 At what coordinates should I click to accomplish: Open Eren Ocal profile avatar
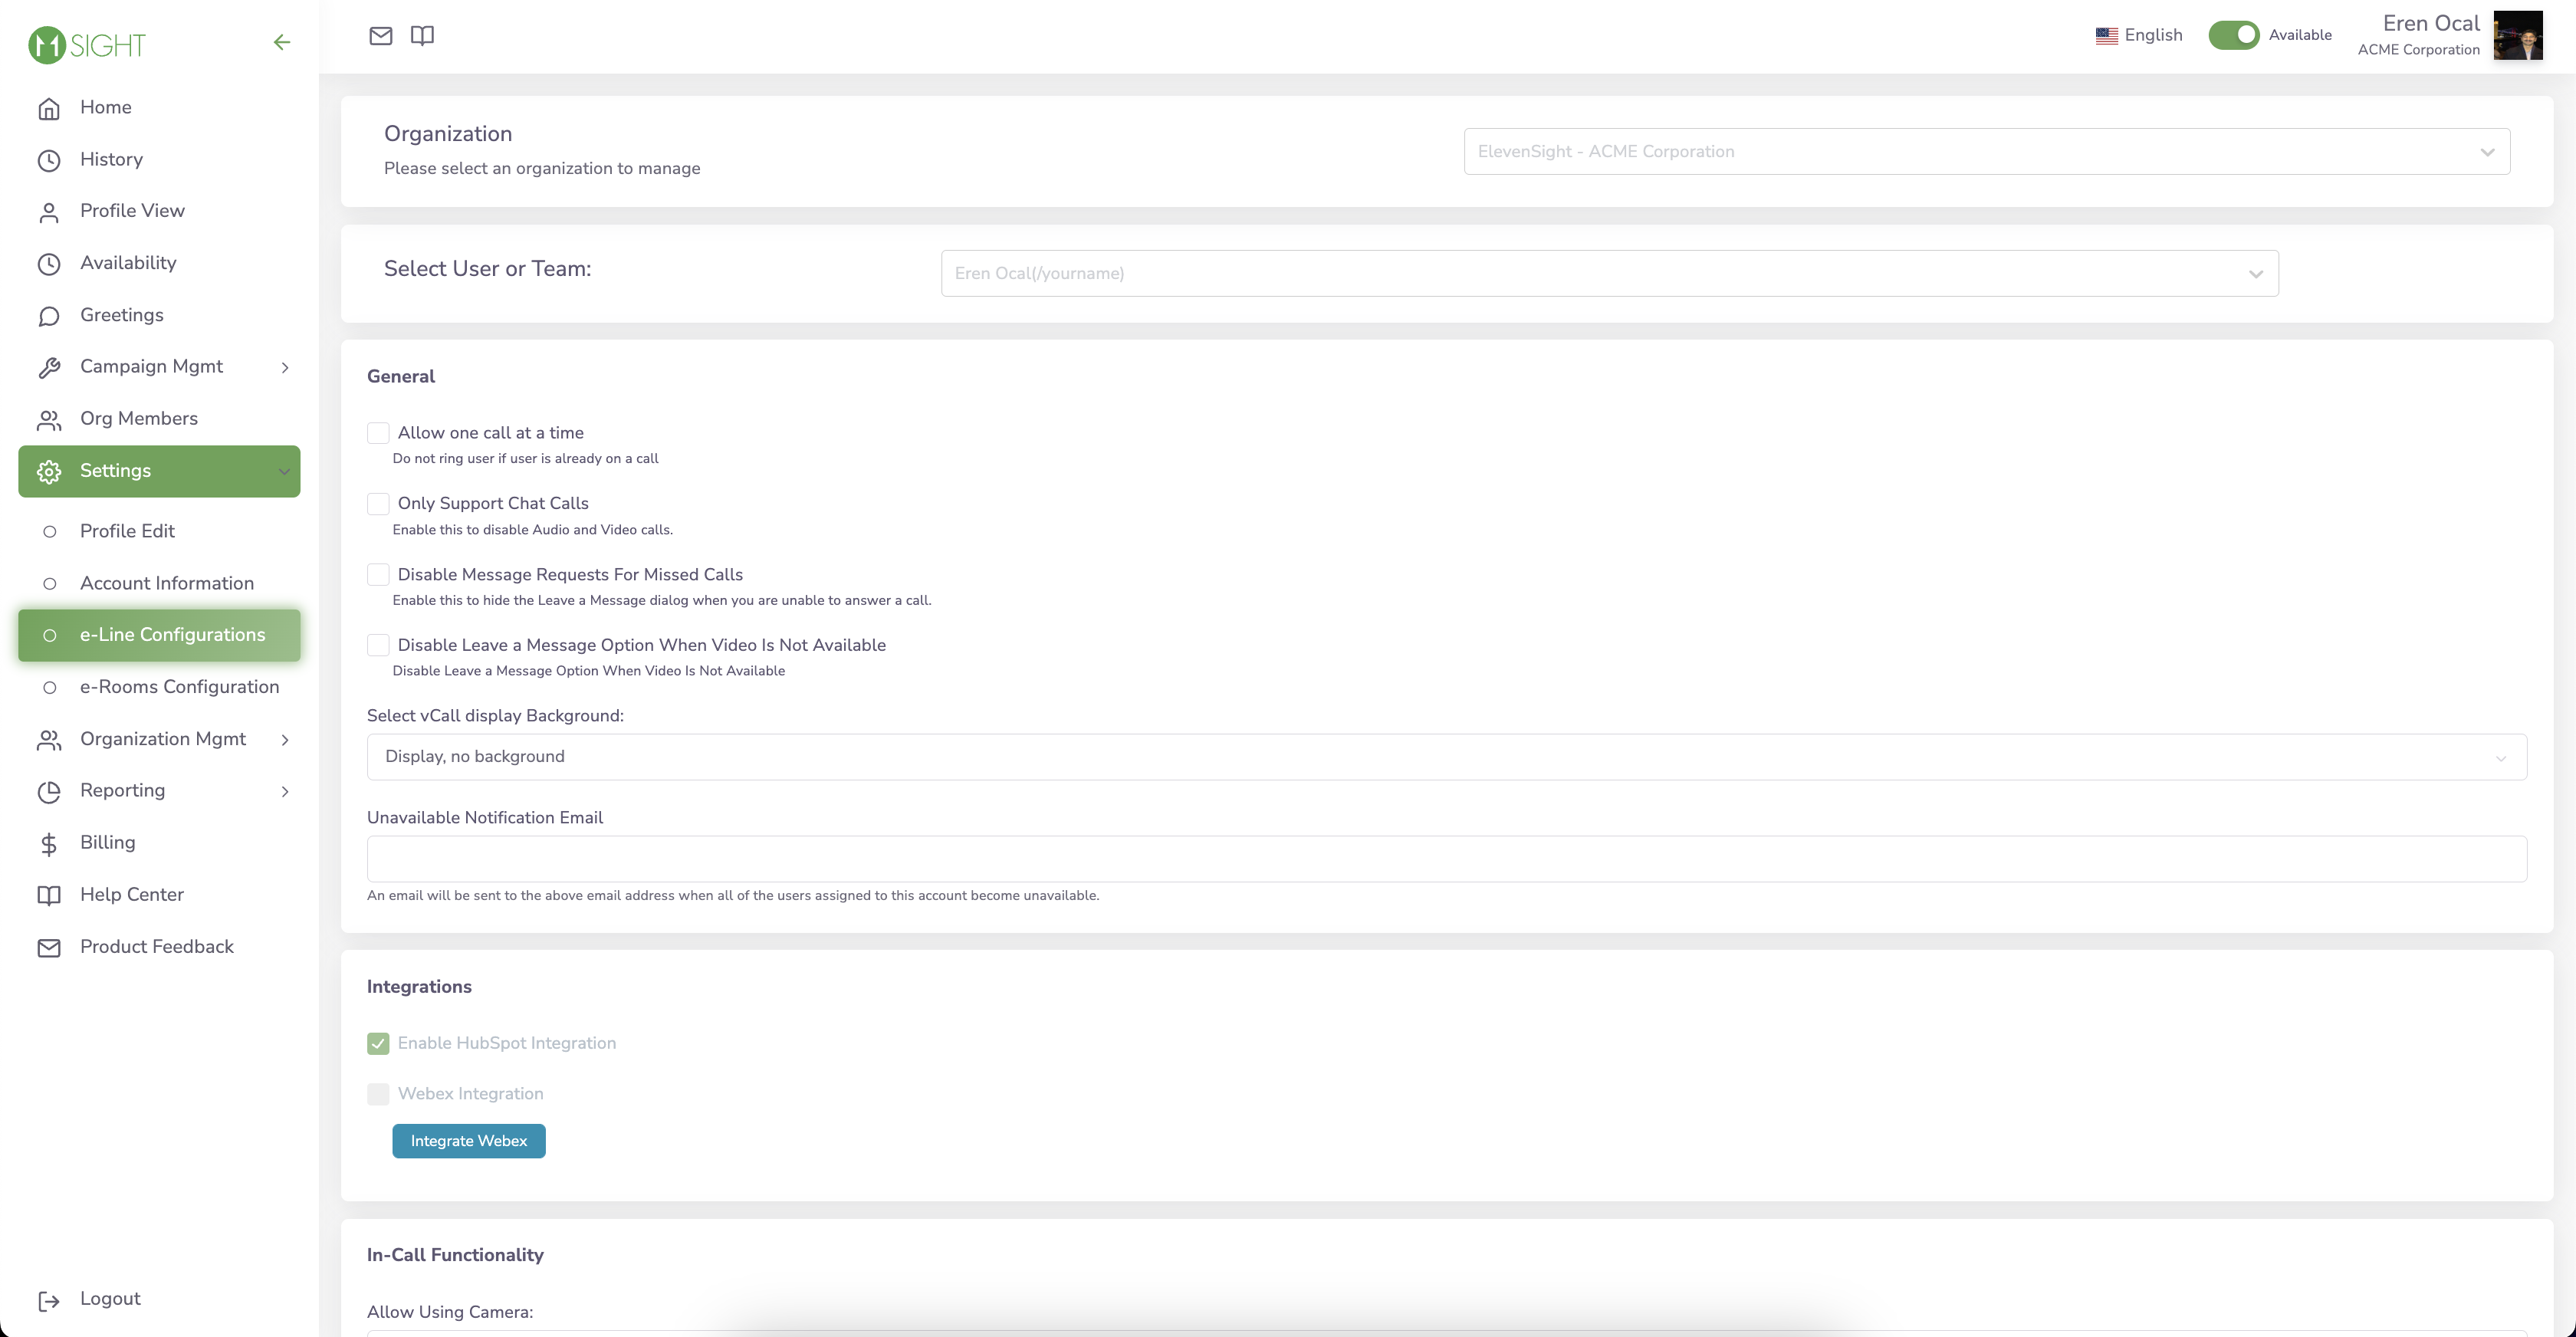click(2517, 36)
